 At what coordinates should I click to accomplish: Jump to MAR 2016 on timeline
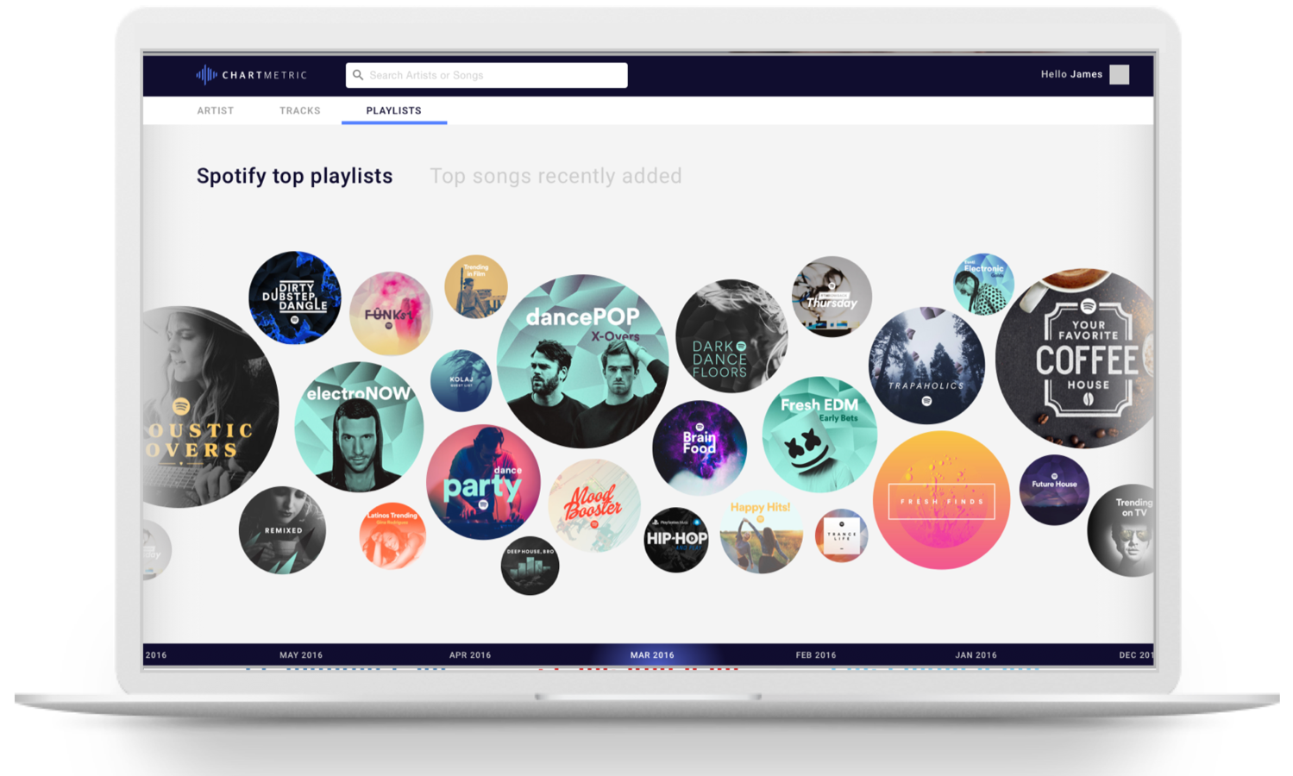pos(652,655)
